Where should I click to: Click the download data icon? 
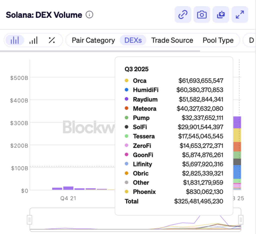[221, 15]
